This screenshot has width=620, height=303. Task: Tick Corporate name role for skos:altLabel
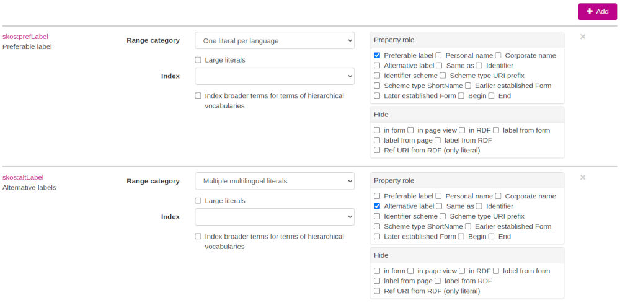[498, 196]
